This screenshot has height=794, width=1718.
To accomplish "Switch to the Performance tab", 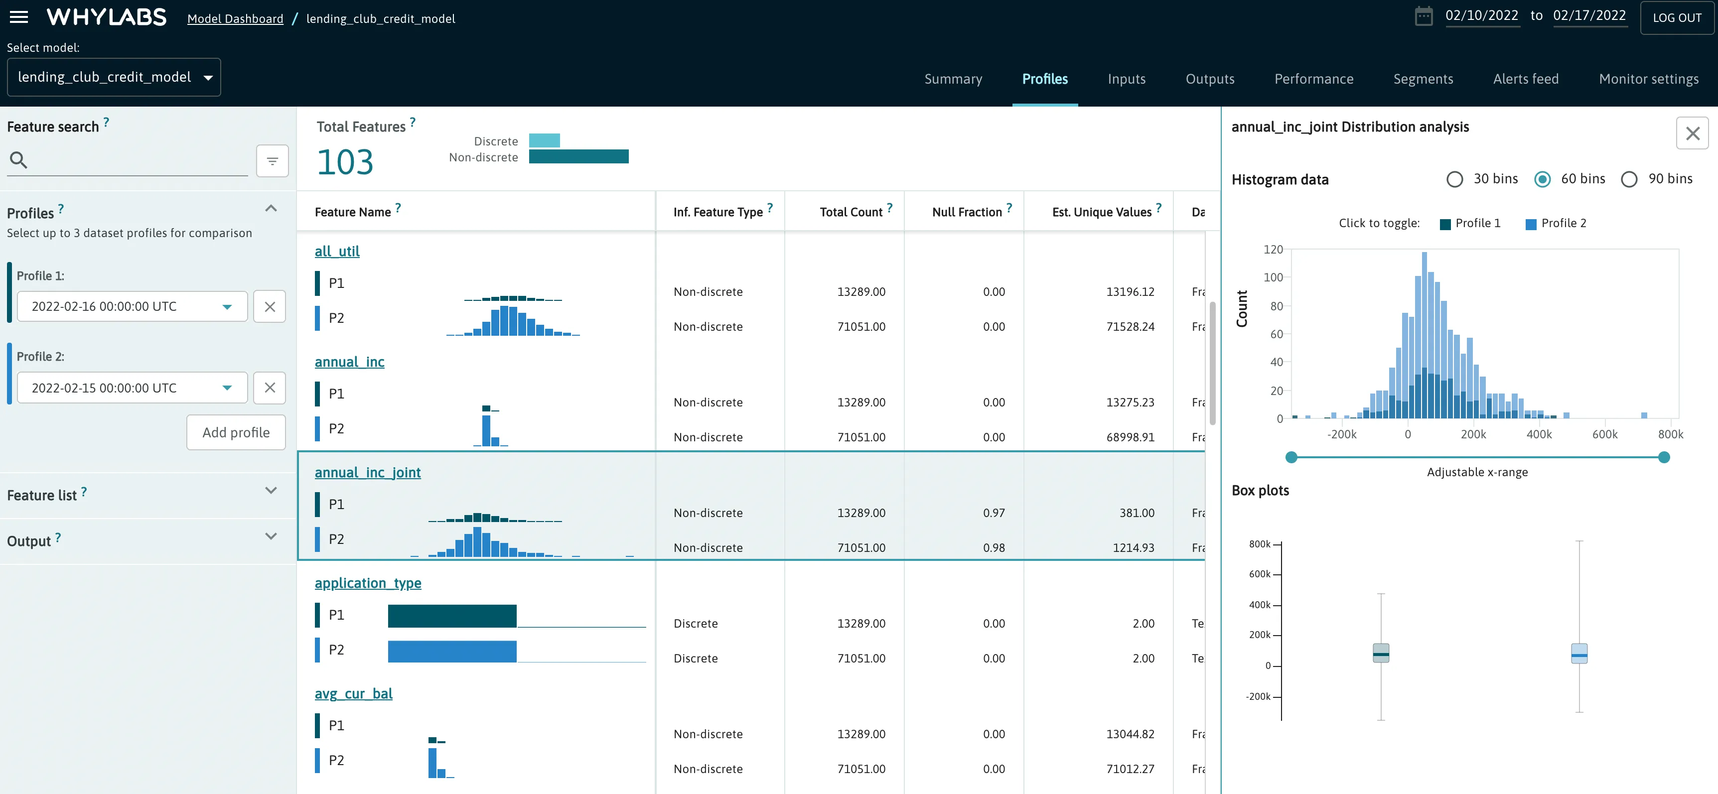I will [1314, 79].
